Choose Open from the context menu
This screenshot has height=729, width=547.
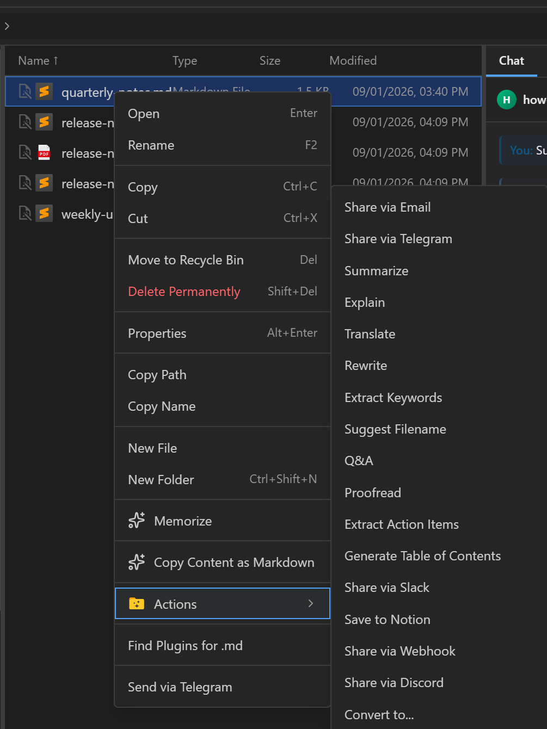(223, 113)
